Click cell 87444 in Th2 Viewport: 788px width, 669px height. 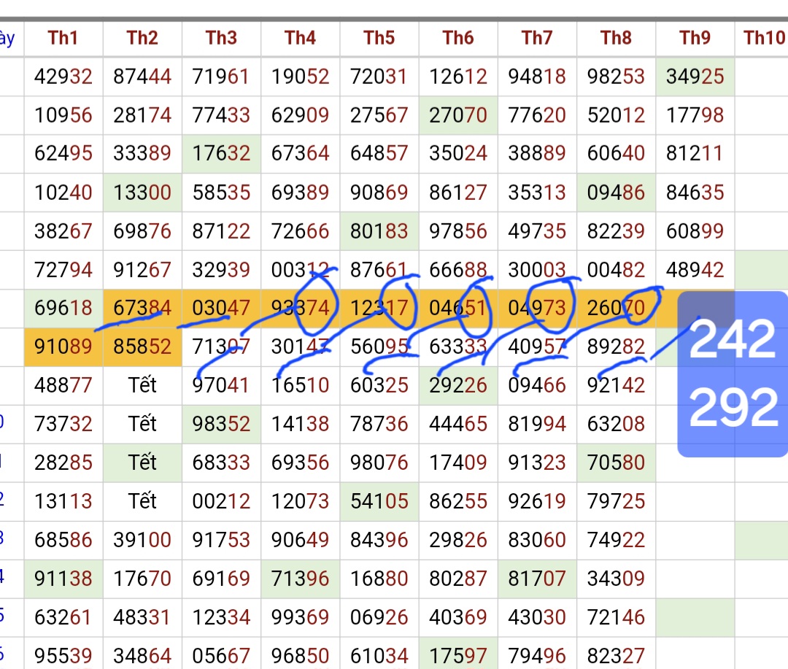(x=142, y=77)
